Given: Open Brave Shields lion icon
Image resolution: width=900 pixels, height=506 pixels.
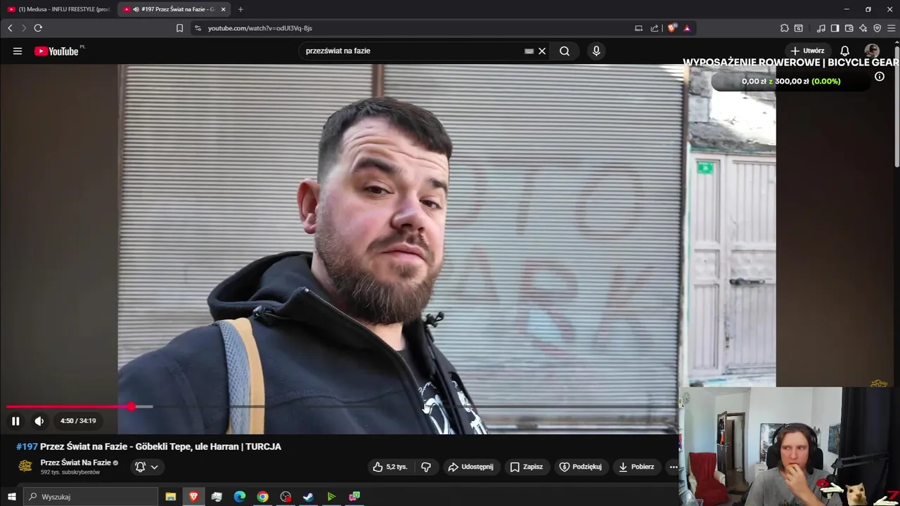Looking at the screenshot, I should [x=672, y=28].
